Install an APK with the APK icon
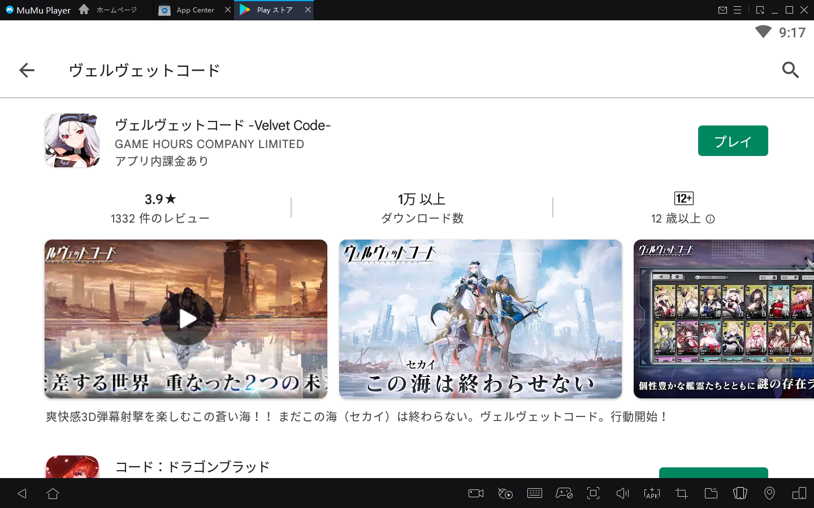Viewport: 814px width, 508px height. (652, 493)
